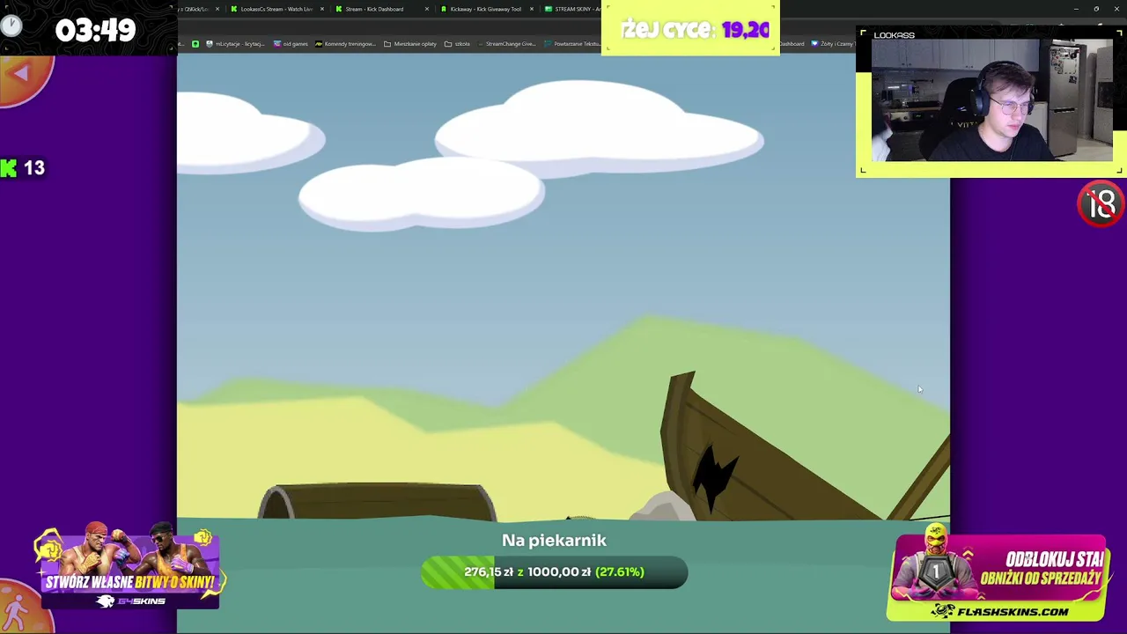Open the old games bookmark
The height and width of the screenshot is (634, 1127).
coord(291,44)
